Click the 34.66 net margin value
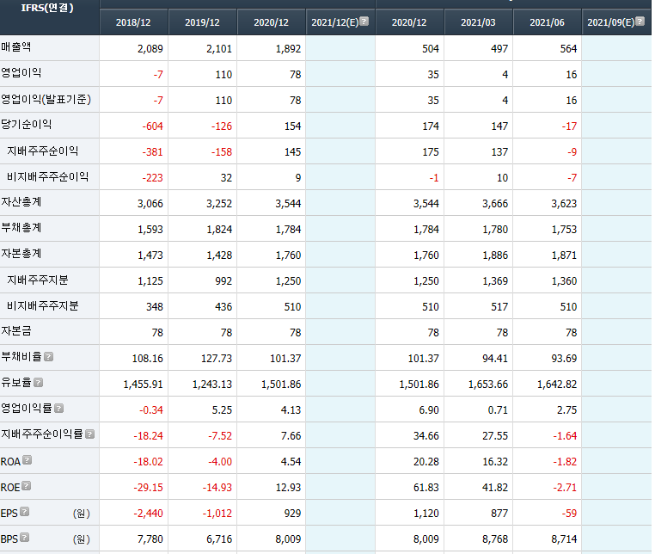Viewport: 655px width, 554px height. pos(426,436)
